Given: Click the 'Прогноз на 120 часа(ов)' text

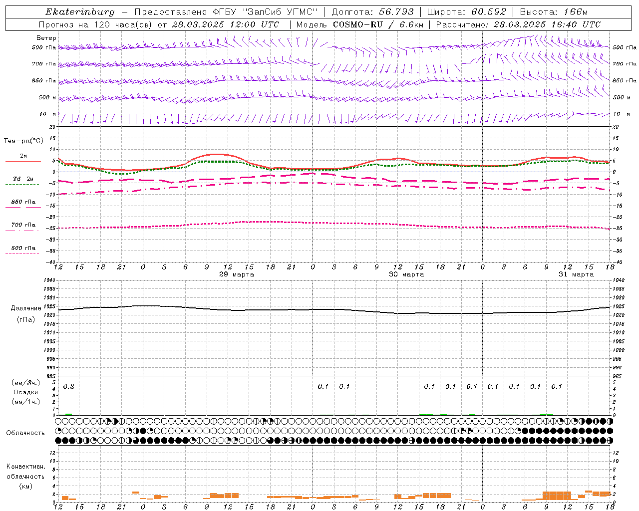Looking at the screenshot, I should [x=96, y=24].
